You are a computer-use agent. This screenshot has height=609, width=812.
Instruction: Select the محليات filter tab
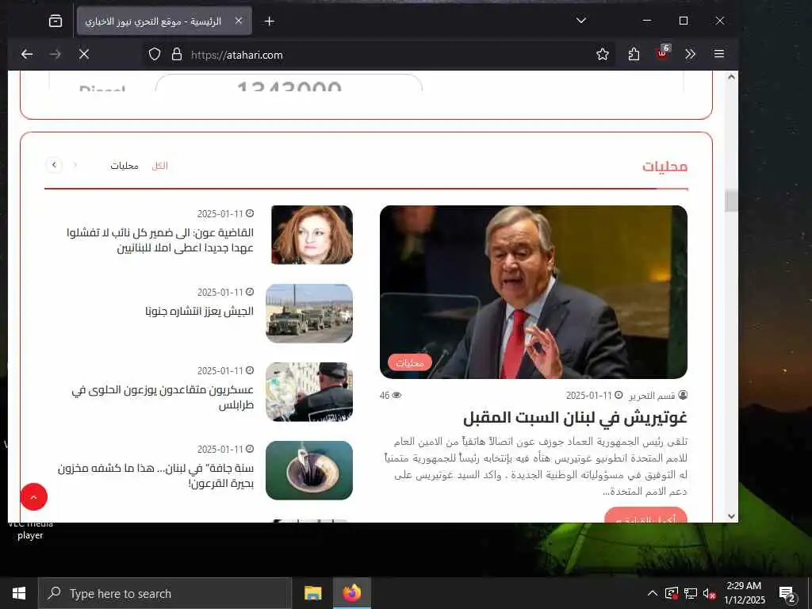(124, 166)
